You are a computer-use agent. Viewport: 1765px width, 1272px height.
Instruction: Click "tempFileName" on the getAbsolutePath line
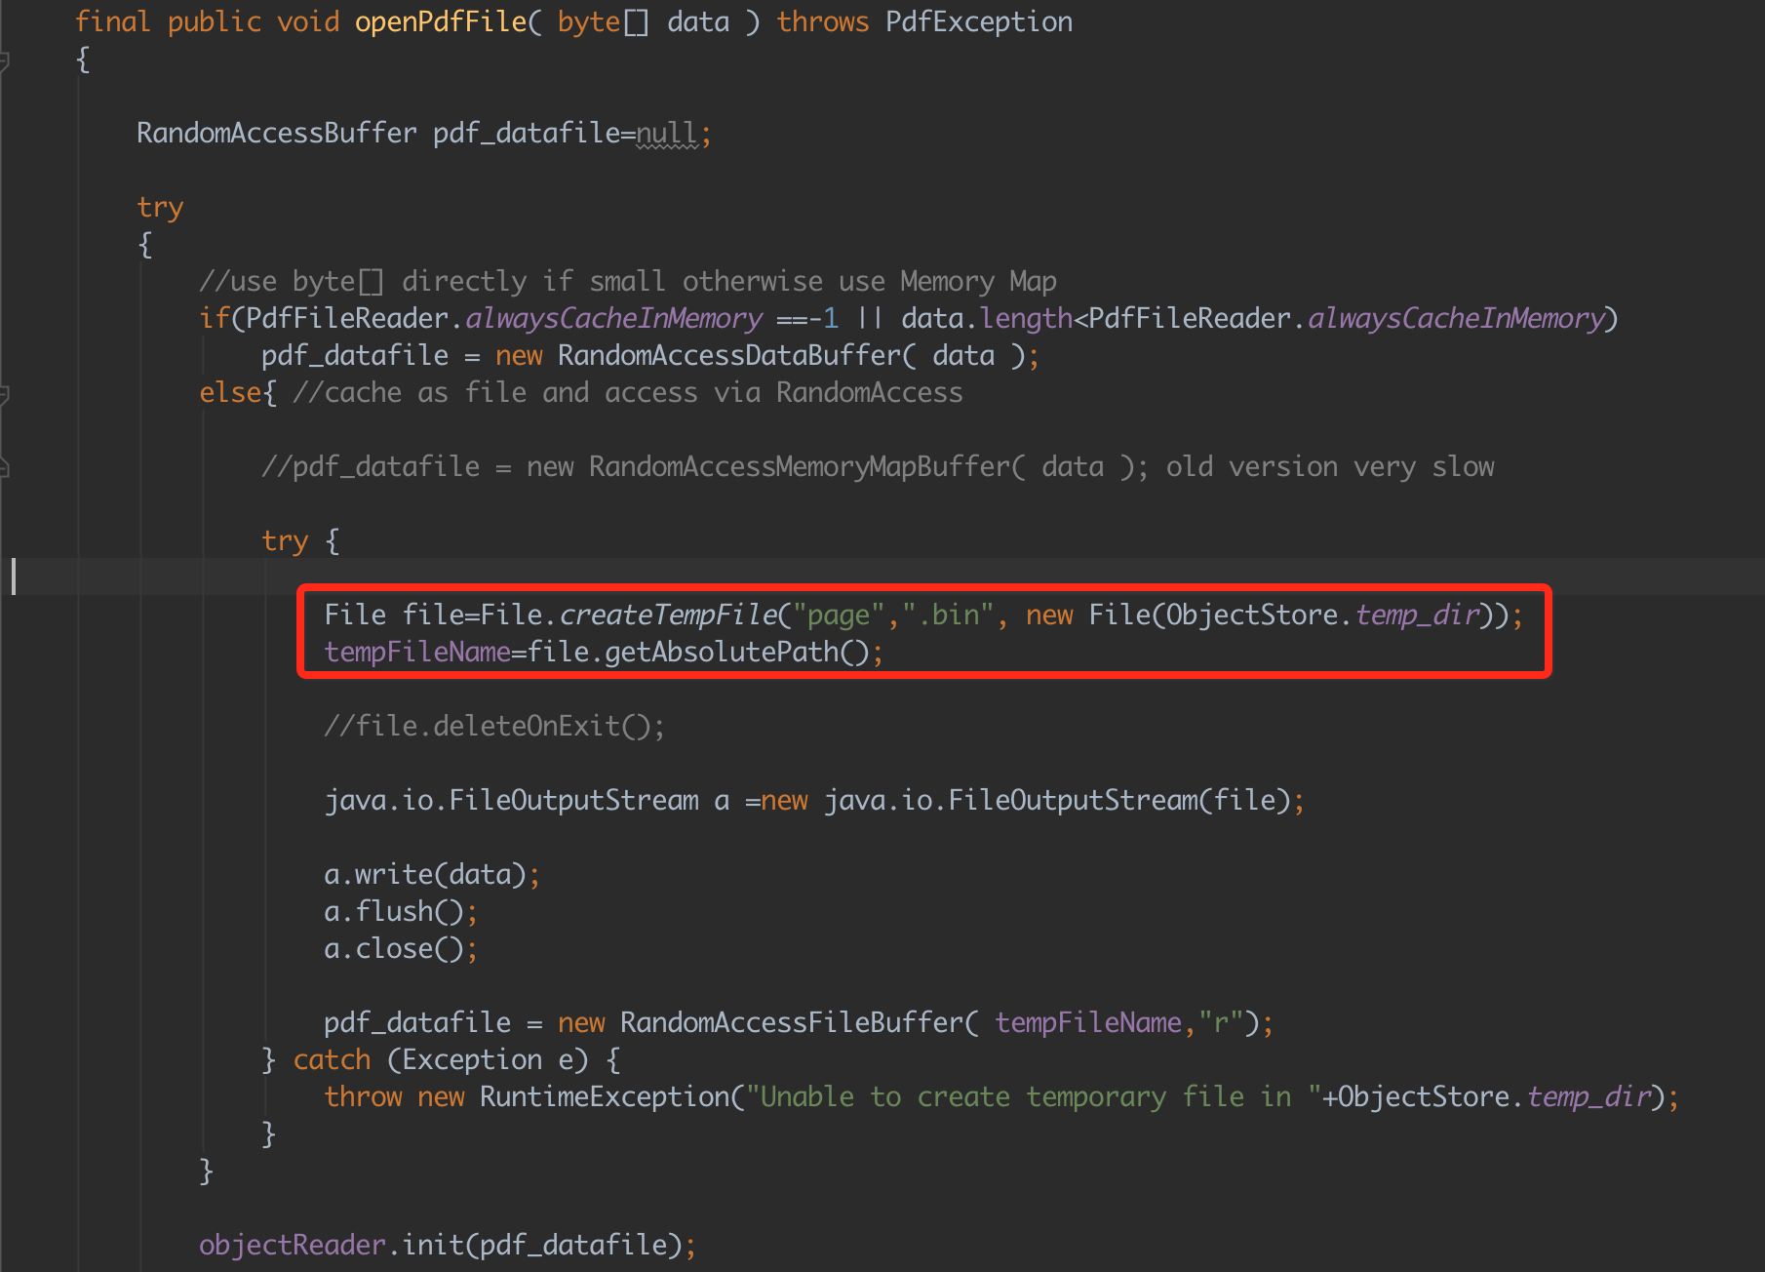(417, 652)
